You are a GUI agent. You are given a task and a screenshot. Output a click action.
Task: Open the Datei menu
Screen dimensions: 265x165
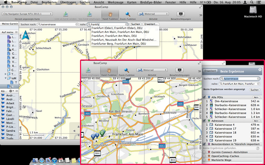point(34,2)
